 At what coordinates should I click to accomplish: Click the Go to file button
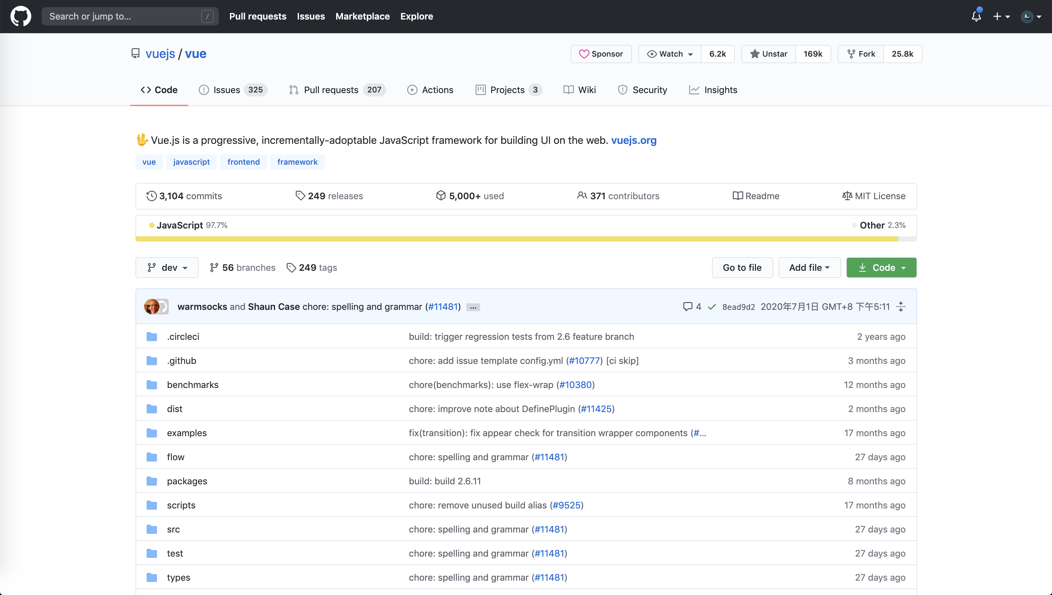tap(742, 268)
